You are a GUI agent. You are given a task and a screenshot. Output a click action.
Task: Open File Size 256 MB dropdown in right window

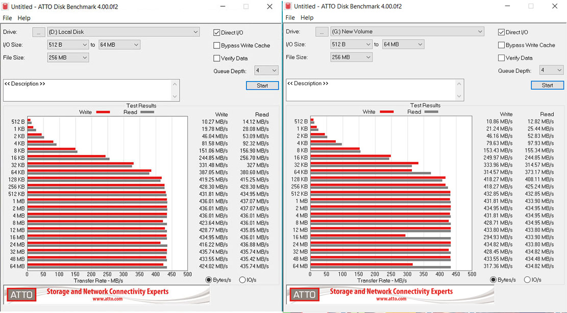(351, 57)
